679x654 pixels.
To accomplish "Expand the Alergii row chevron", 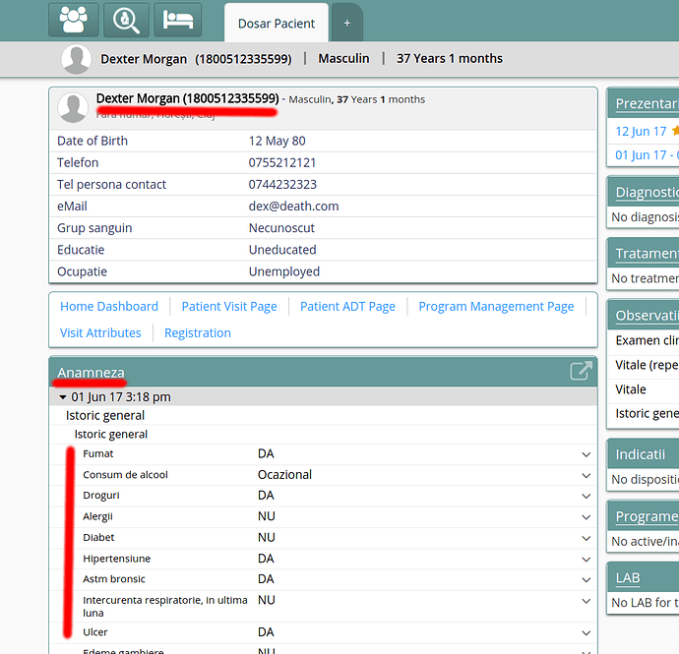I will (x=586, y=517).
